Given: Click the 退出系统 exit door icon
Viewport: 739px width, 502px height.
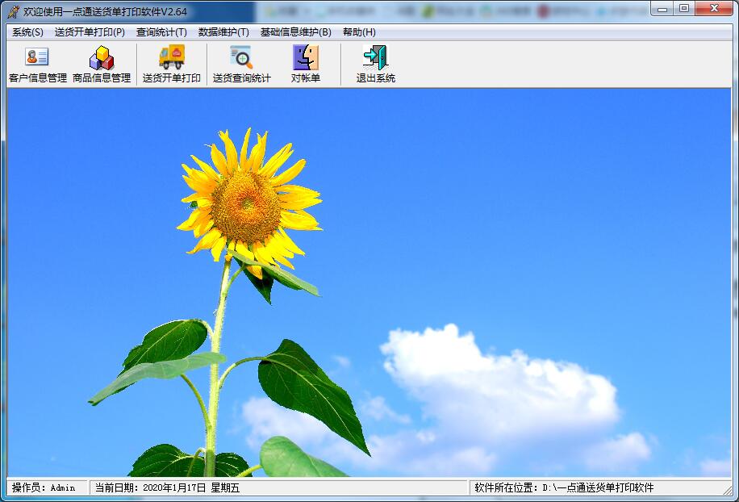Looking at the screenshot, I should click(x=376, y=65).
